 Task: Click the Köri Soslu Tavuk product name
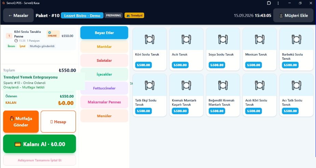(x=147, y=54)
